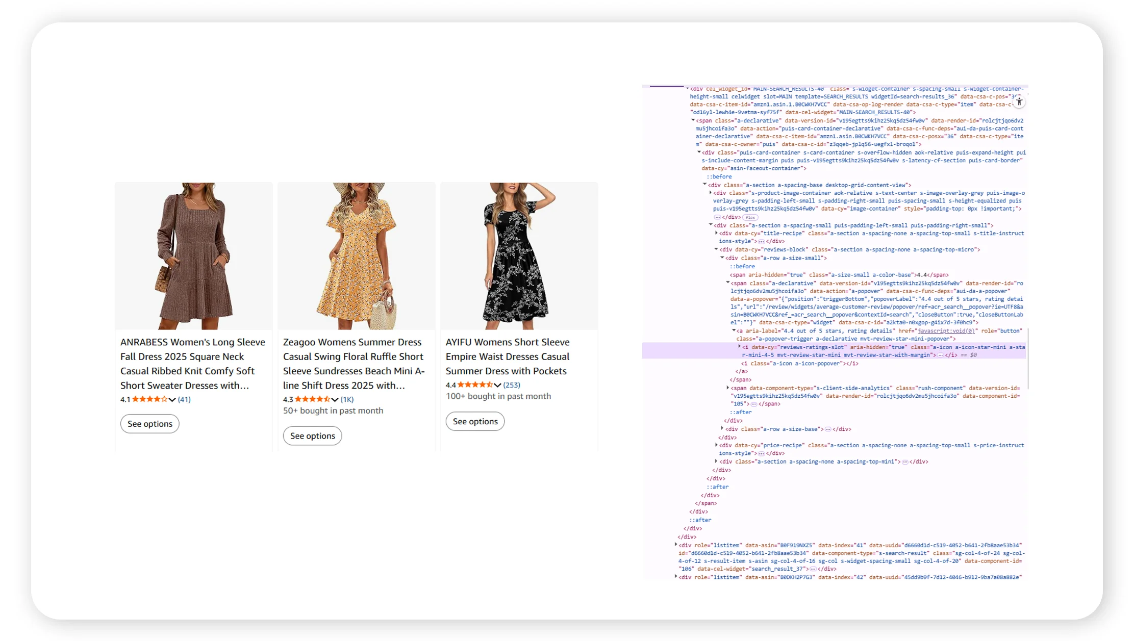The width and height of the screenshot is (1134, 641).
Task: Expand the highlighted reviews-ratings-slot element
Action: (739, 347)
